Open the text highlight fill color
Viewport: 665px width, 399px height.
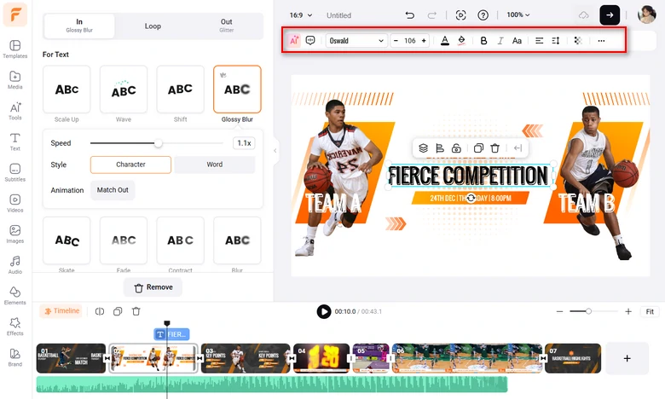coord(461,41)
